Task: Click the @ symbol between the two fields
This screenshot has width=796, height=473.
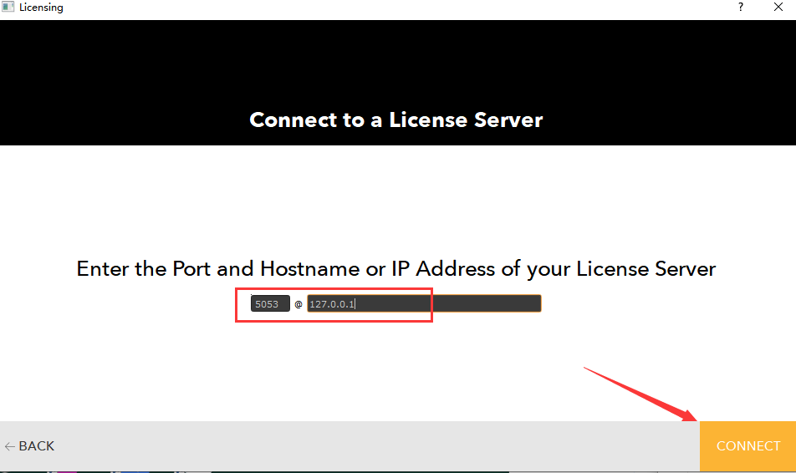Action: (x=298, y=305)
